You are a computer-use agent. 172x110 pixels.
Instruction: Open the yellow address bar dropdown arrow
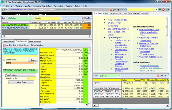157,10
